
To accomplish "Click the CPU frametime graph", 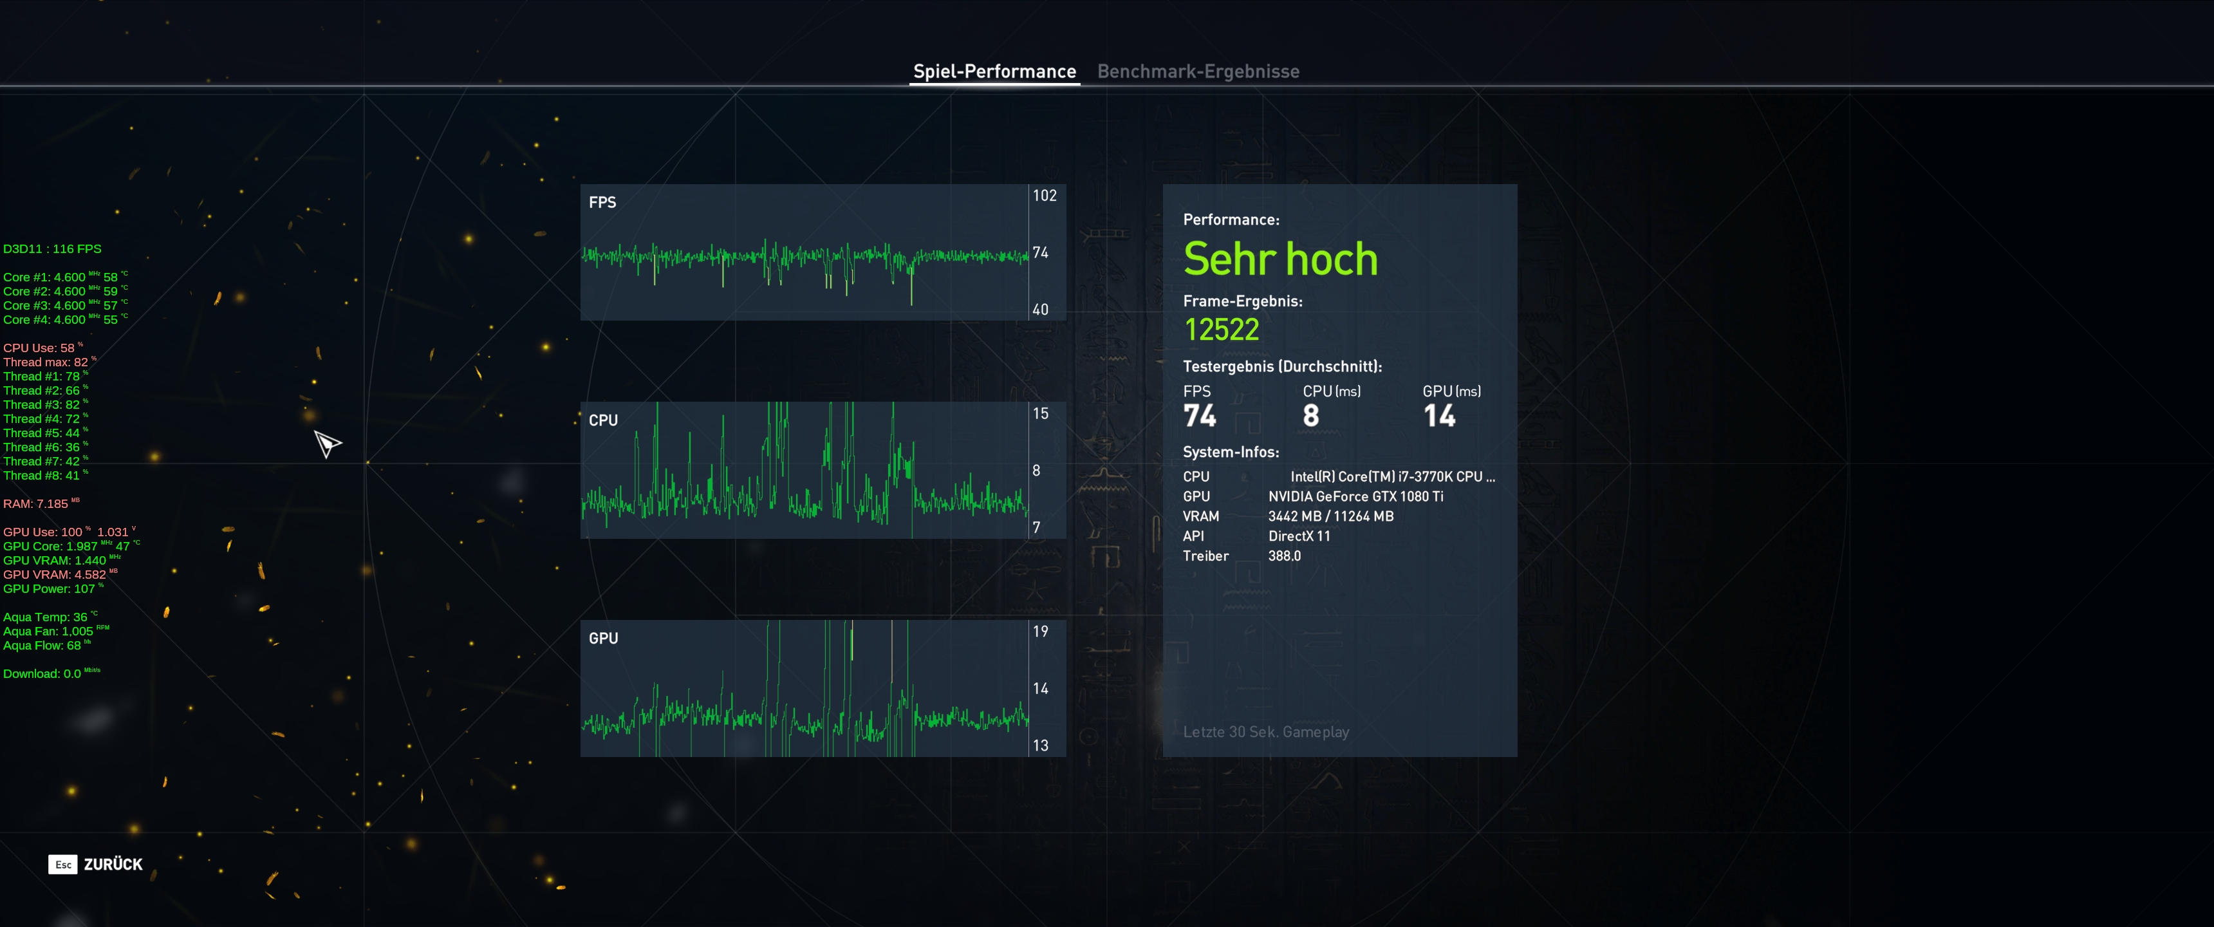I will pyautogui.click(x=805, y=469).
